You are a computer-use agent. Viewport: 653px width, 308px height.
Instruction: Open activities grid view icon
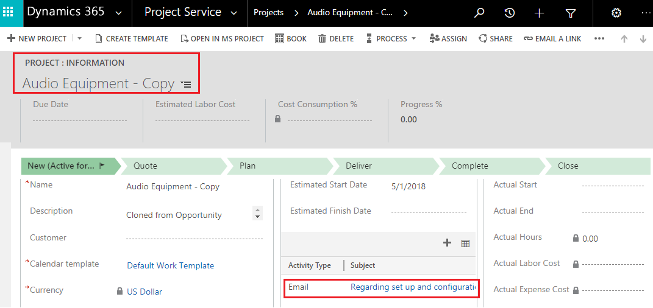(x=465, y=243)
